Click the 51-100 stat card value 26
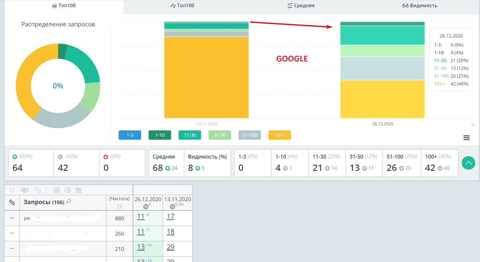 [x=392, y=168]
